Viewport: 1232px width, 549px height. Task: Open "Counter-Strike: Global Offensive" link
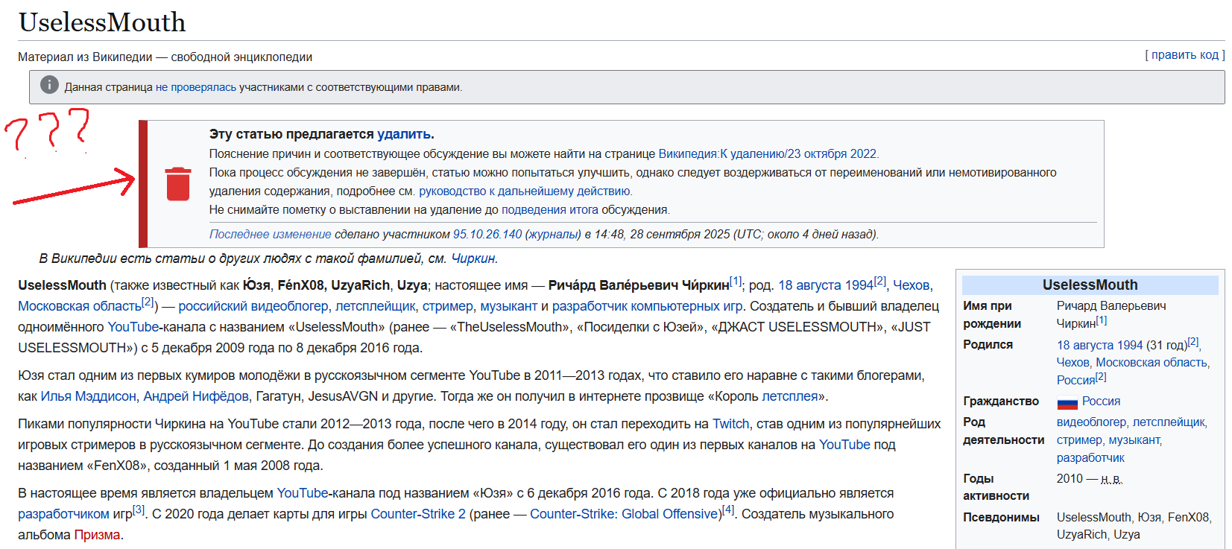coord(625,514)
